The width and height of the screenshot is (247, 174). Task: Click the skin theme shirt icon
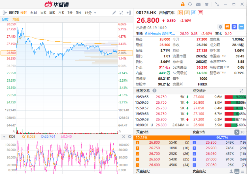(x=206, y=4)
